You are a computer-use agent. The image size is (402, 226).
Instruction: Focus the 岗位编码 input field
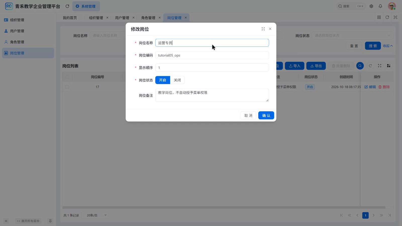[212, 55]
